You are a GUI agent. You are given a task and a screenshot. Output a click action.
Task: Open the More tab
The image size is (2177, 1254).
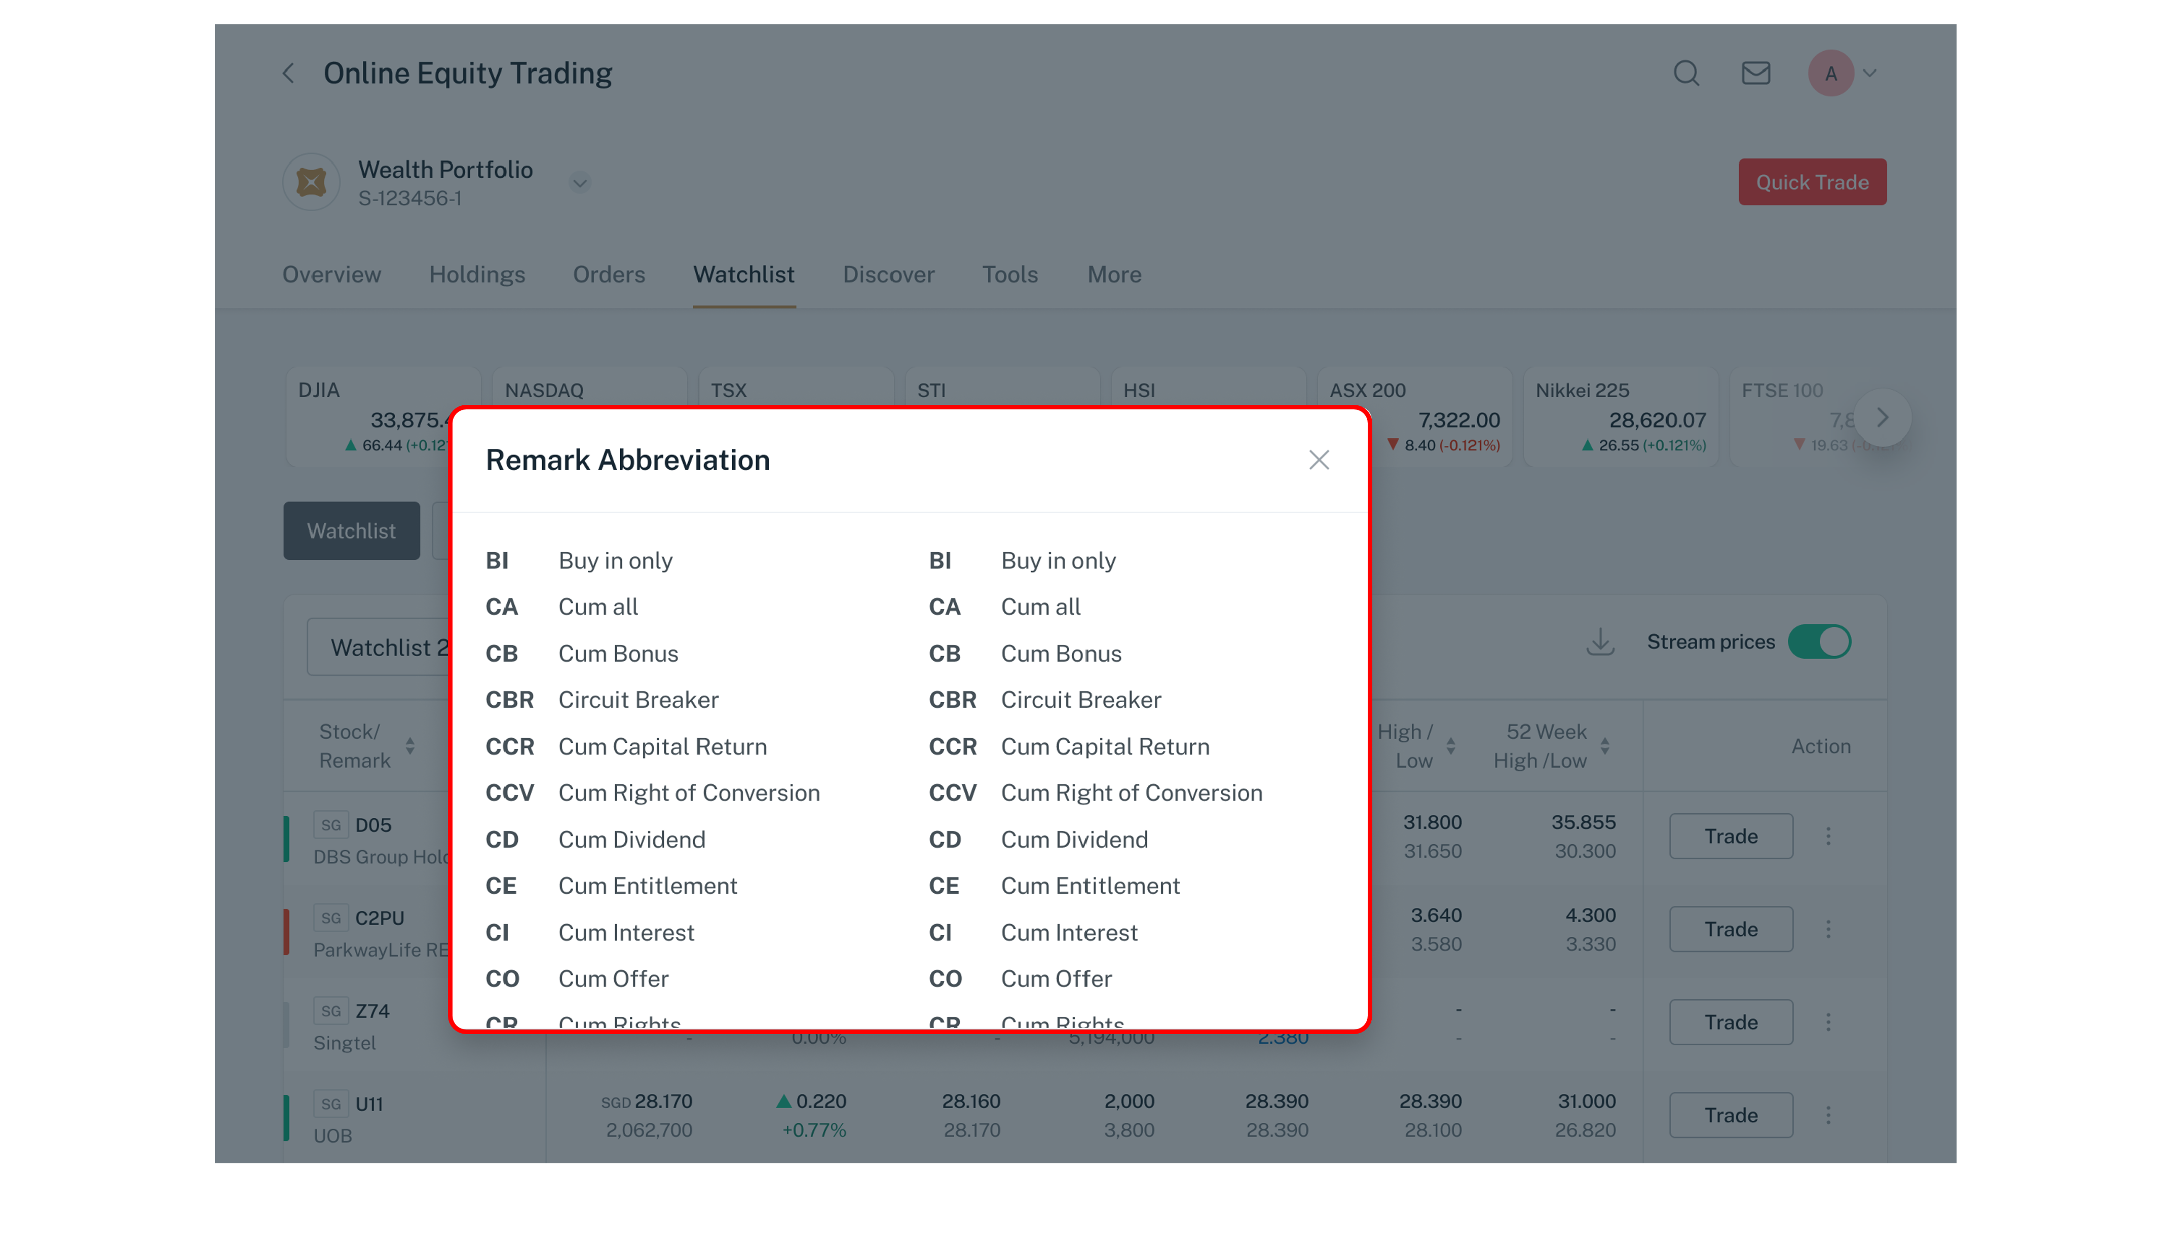click(1114, 275)
